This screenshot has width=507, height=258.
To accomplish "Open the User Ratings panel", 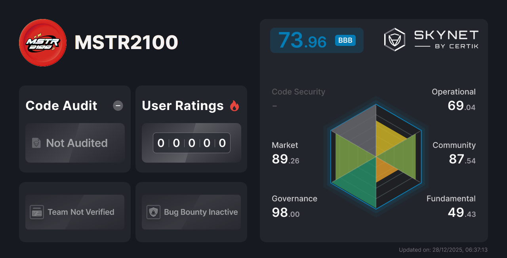I will [191, 129].
